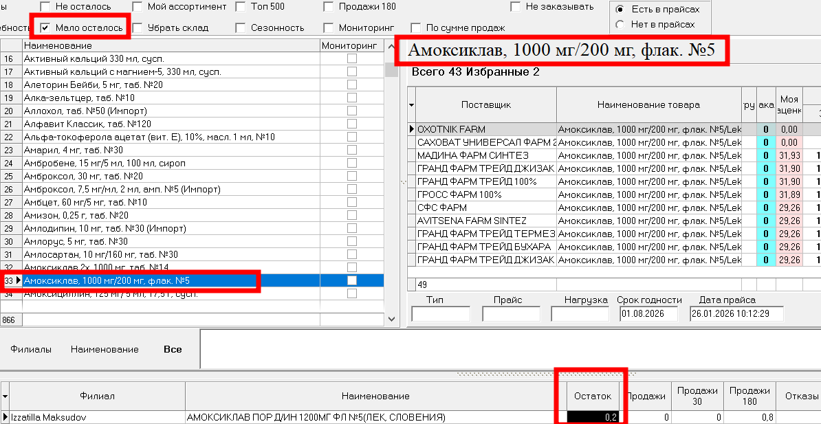Screen dimensions: 821x424
Task: Click the "Тип" filter input box
Action: click(439, 313)
